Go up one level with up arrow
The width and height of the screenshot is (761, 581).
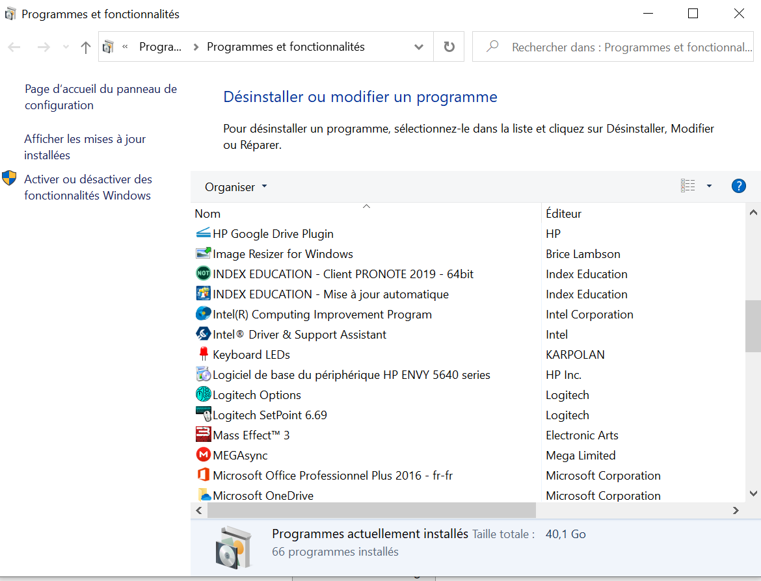coord(86,47)
